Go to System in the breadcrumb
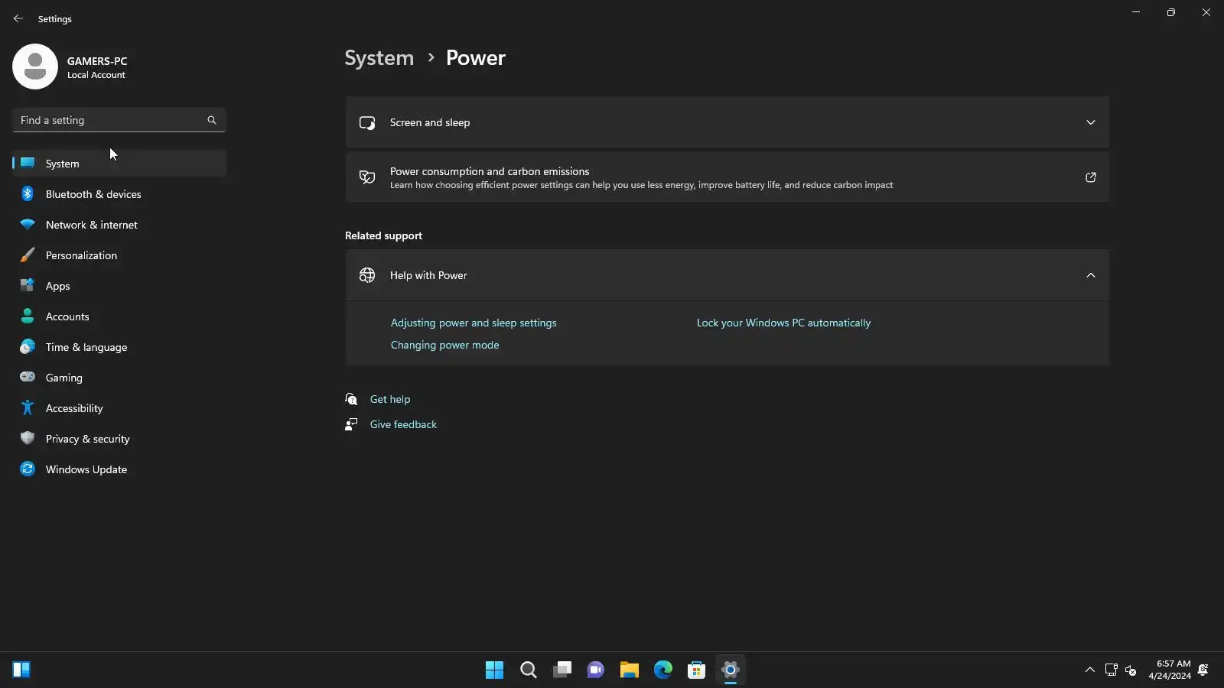This screenshot has height=688, width=1224. tap(379, 58)
